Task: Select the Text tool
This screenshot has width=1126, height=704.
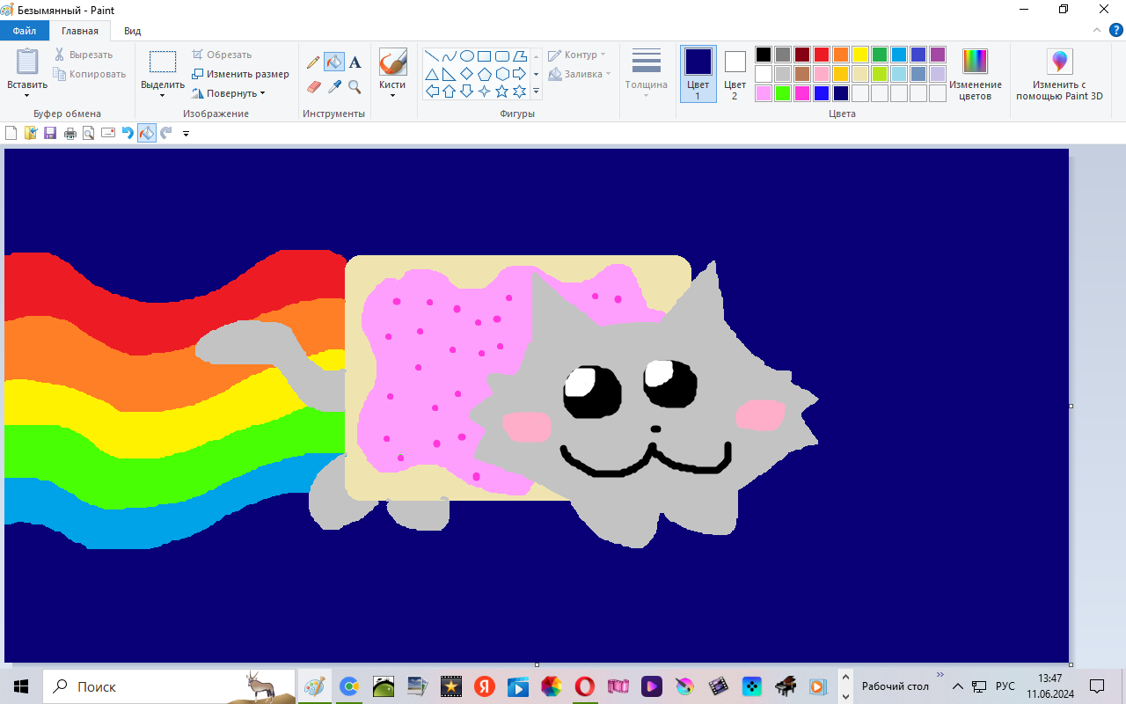Action: point(355,62)
